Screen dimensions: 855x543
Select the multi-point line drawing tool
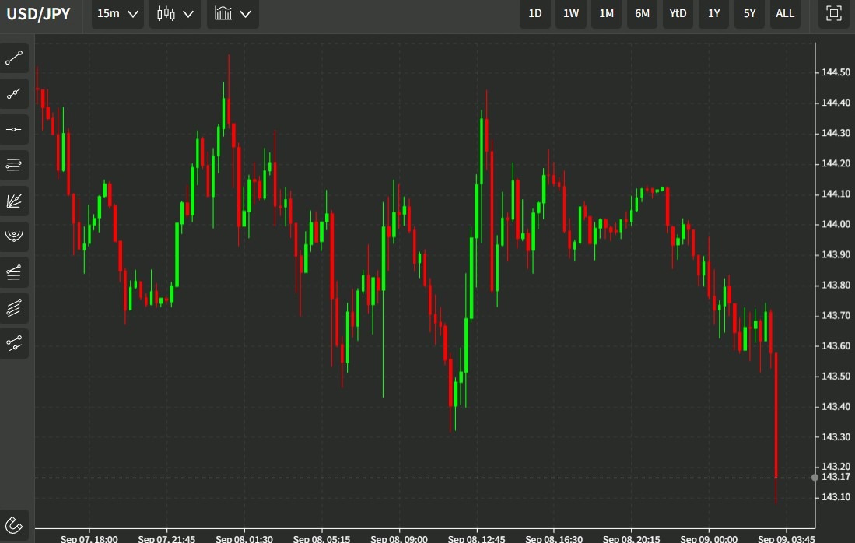[x=15, y=94]
